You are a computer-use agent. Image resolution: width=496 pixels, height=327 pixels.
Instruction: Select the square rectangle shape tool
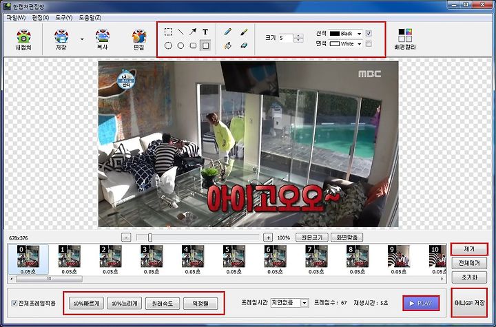click(205, 45)
